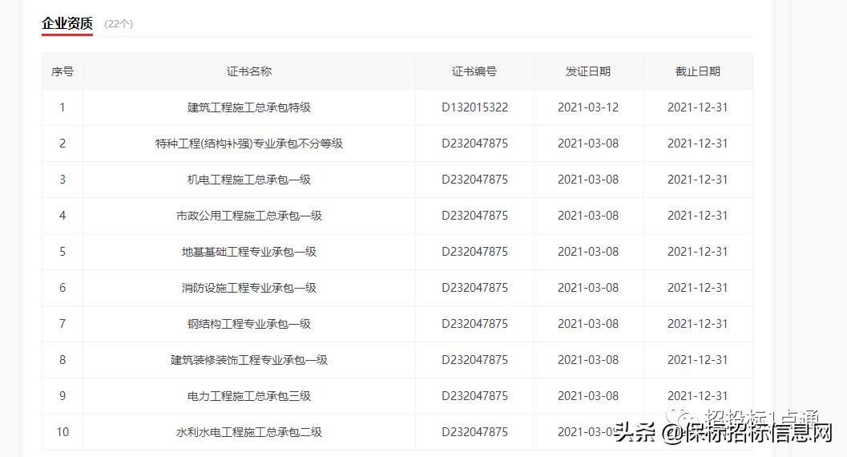This screenshot has height=457, width=847.
Task: Select 水利水电工程施工总承包二级 certificate name
Action: click(249, 432)
